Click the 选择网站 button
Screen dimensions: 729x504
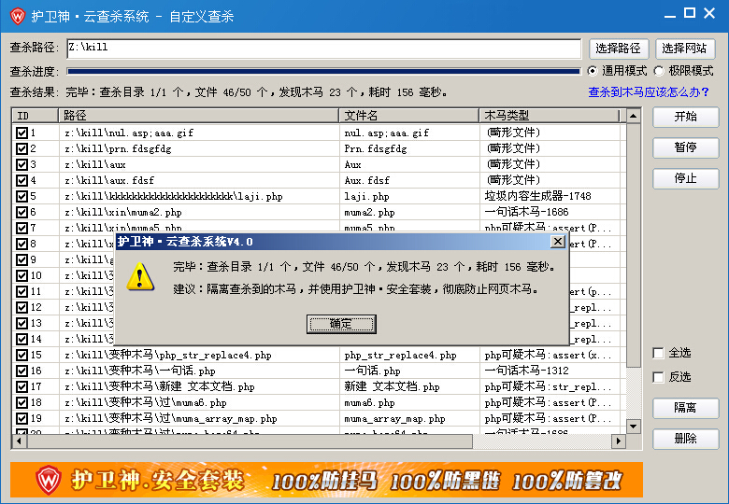[x=684, y=49]
